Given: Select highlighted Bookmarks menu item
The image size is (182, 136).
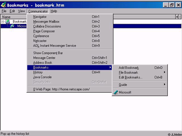Looking at the screenshot, I should (x=69, y=67).
